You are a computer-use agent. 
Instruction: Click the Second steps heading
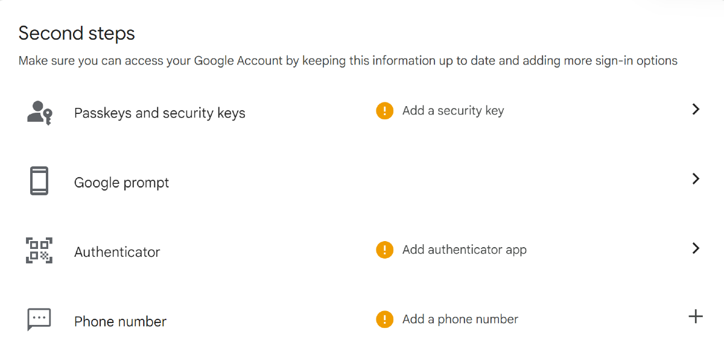(x=77, y=33)
